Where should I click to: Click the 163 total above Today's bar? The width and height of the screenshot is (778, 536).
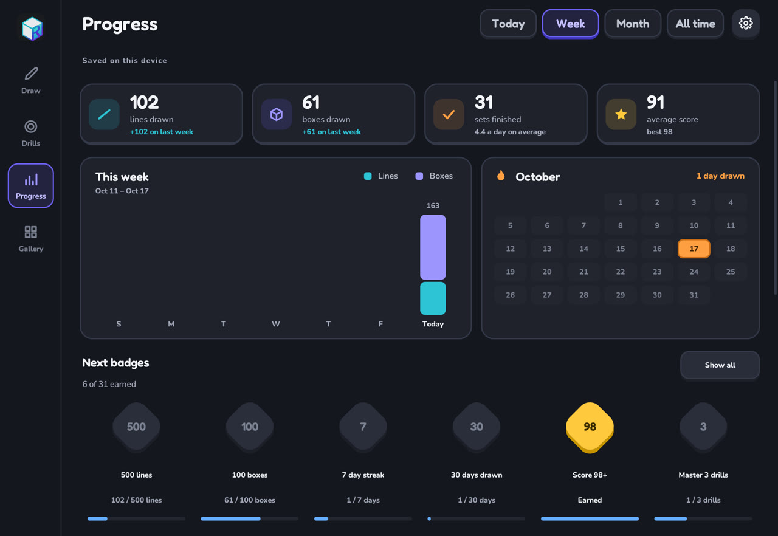pos(433,206)
